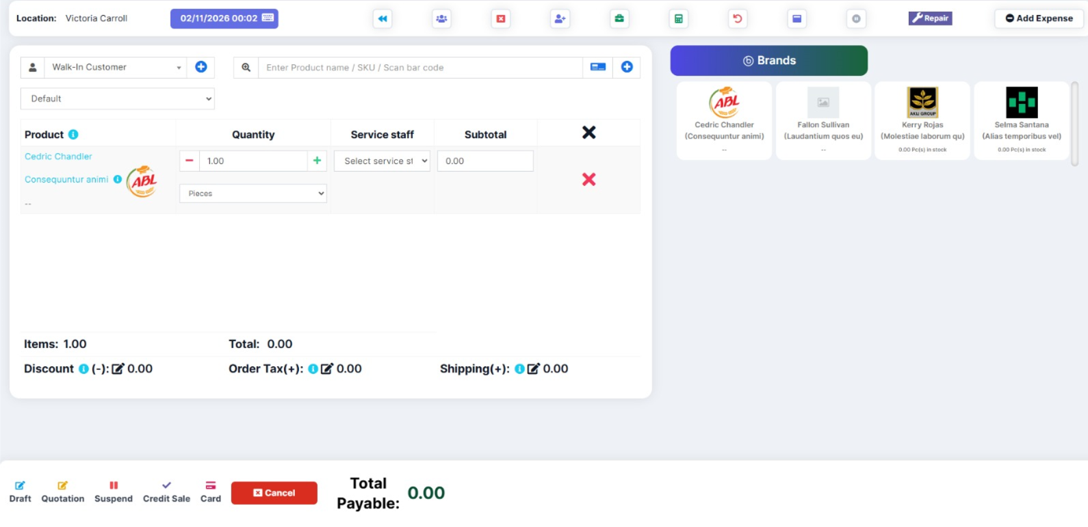
Task: Click the blue rewind go-back icon
Action: tap(383, 18)
